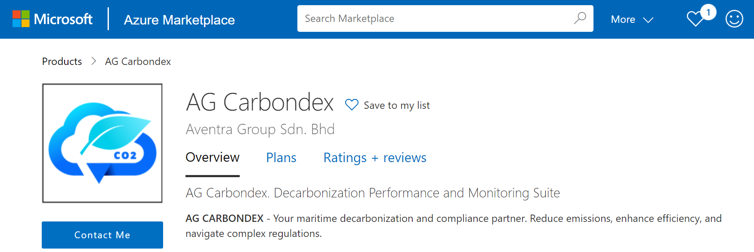The height and width of the screenshot is (252, 754).
Task: Click the publisher name Aventra Group Sdn. Bhd
Action: 260,129
